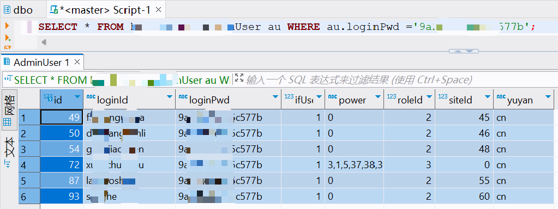Click the loginId column header label
Viewport: 558px width, 209px height.
(112, 101)
